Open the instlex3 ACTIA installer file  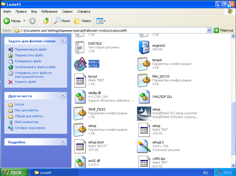81,64
